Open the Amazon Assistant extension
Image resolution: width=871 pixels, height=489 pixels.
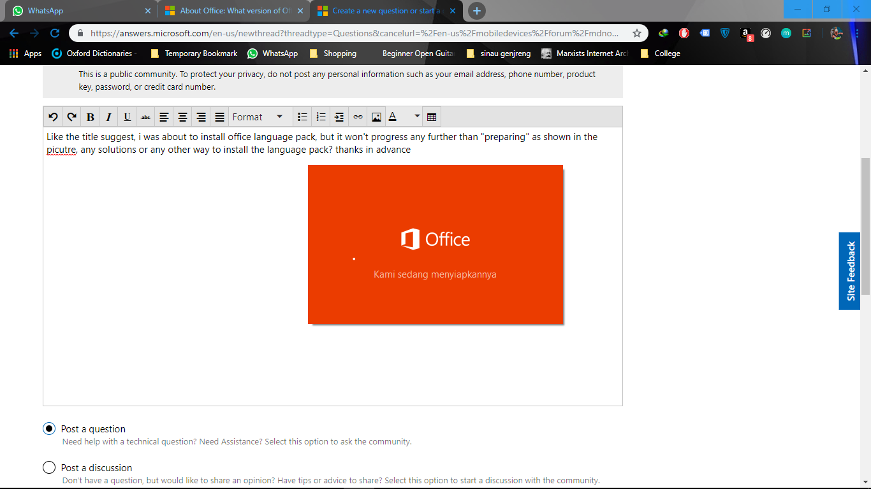click(746, 34)
